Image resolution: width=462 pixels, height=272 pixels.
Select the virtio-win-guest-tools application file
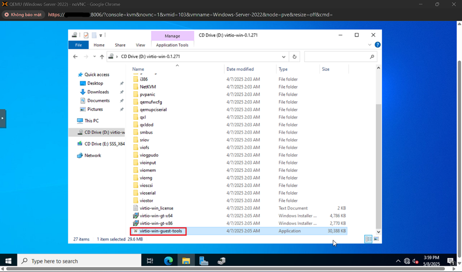click(x=160, y=231)
